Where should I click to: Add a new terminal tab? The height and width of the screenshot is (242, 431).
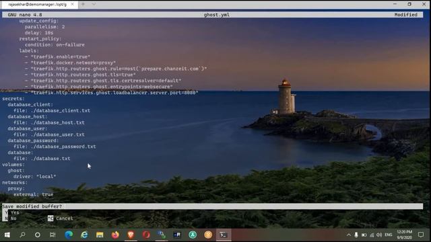[83, 5]
